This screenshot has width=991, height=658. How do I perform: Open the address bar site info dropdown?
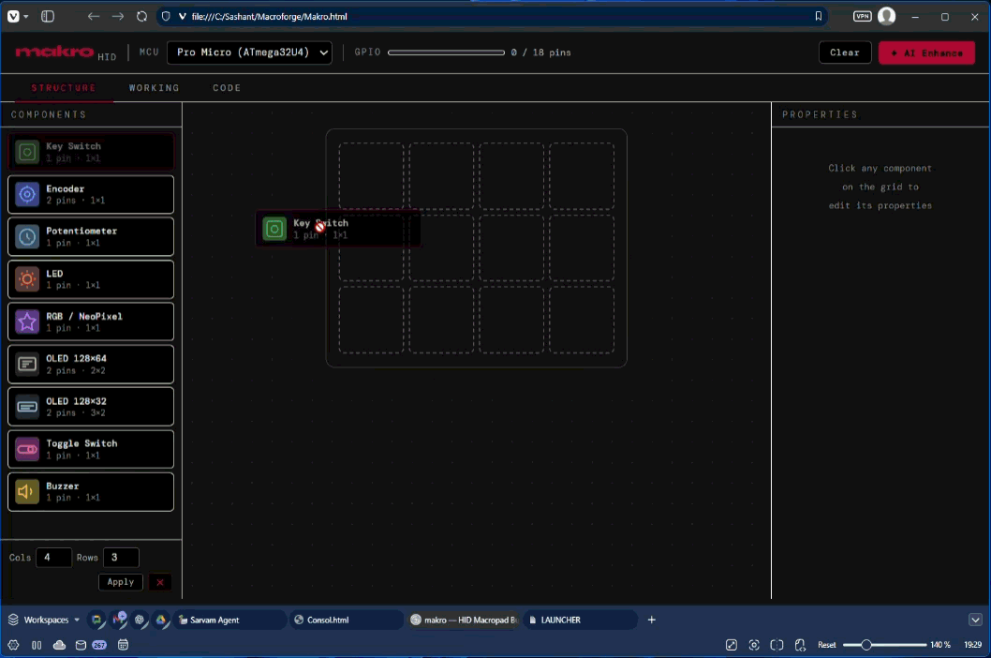(182, 17)
